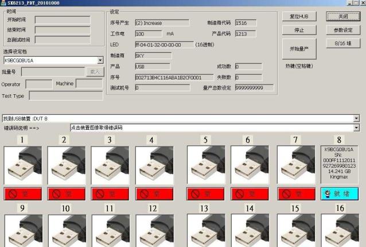366x247 pixels.
Task: Click red empty status under slot 7
Action: coord(296,194)
